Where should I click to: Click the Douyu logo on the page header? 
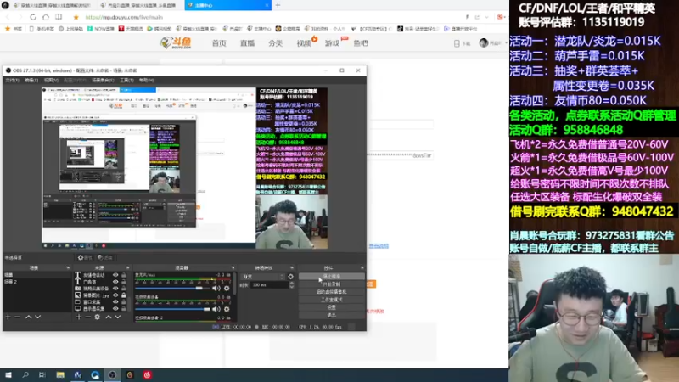tap(176, 42)
